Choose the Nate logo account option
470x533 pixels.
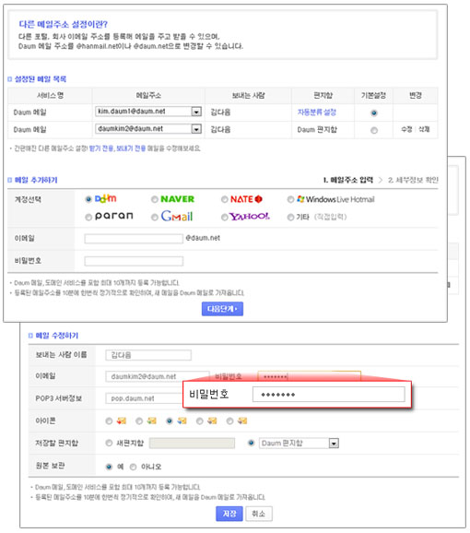point(246,199)
